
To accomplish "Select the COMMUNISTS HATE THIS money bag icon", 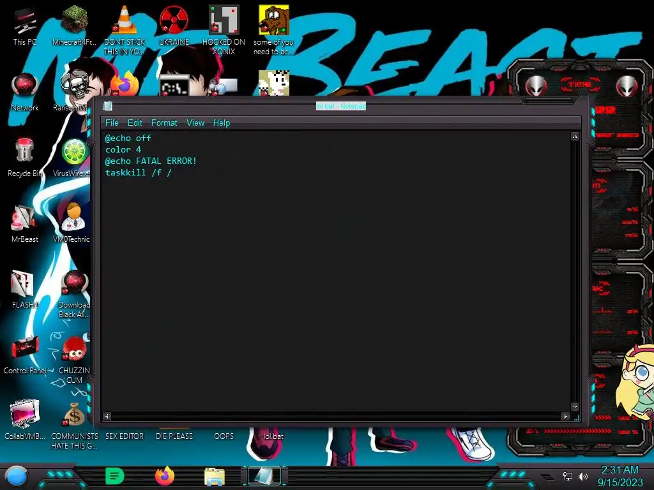I will 74,426.
